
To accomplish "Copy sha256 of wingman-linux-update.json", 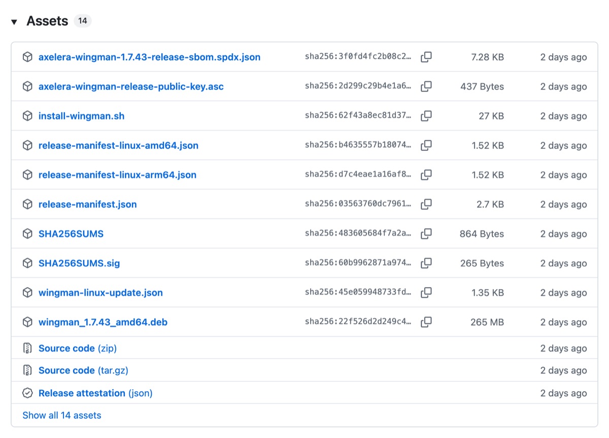I will coord(426,293).
